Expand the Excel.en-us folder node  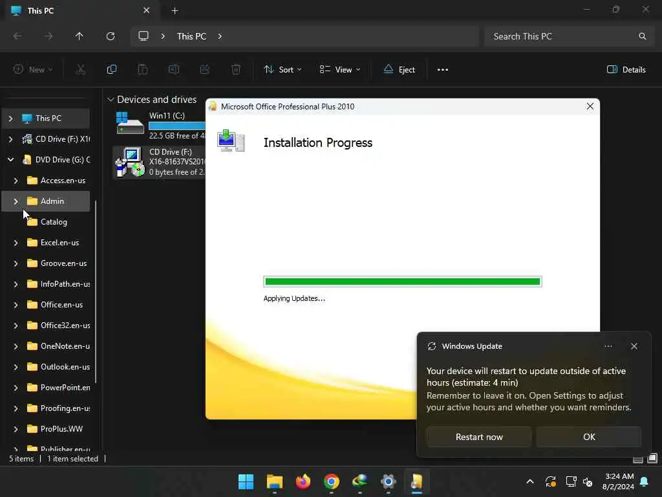[x=16, y=243]
